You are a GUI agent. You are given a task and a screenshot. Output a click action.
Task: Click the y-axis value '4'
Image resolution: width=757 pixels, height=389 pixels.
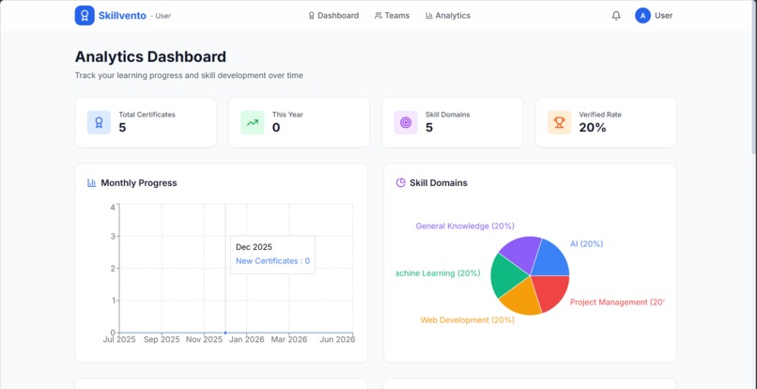click(113, 207)
